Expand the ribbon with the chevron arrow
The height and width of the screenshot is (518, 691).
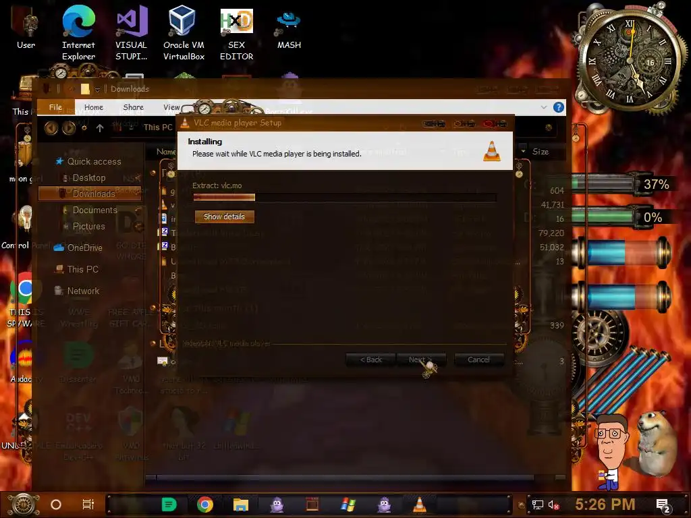point(543,107)
